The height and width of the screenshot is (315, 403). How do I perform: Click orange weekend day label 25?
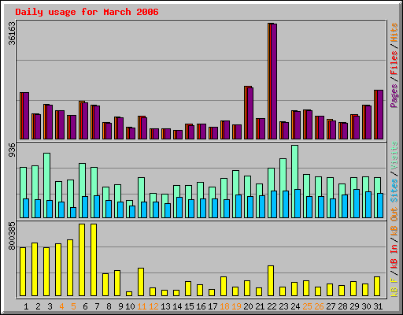pos(307,306)
